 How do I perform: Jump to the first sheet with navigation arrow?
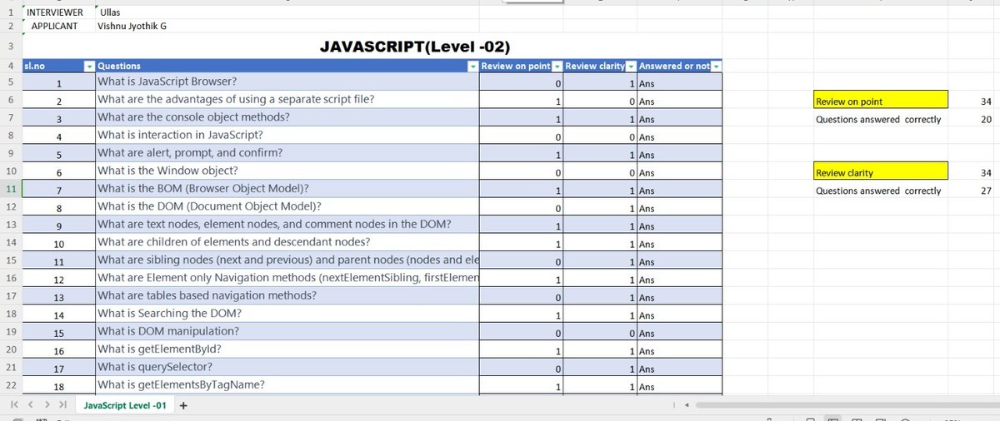coord(14,405)
